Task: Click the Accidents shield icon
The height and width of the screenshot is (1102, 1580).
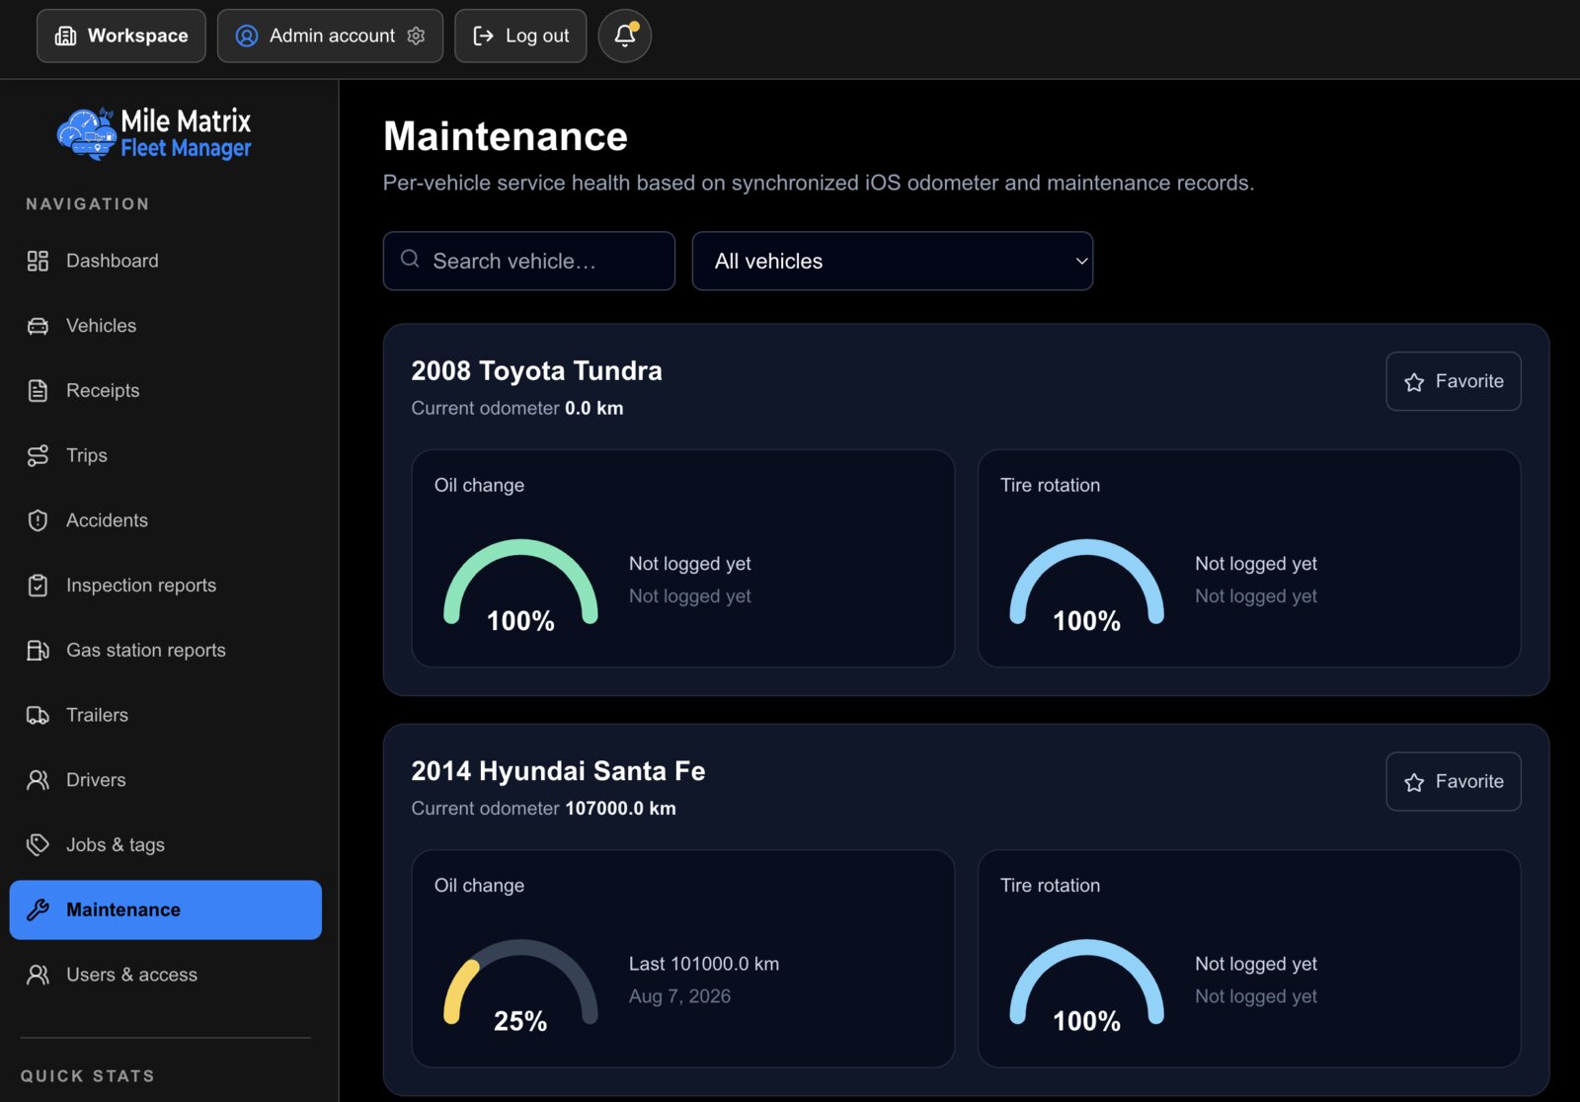Action: tap(38, 520)
